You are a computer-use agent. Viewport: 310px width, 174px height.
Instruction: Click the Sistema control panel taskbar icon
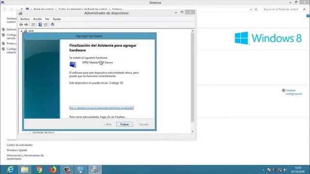(81, 170)
